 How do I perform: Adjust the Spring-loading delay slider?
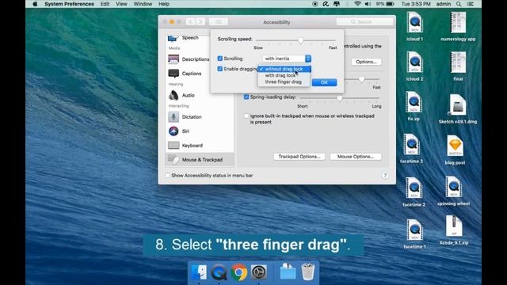(x=340, y=98)
